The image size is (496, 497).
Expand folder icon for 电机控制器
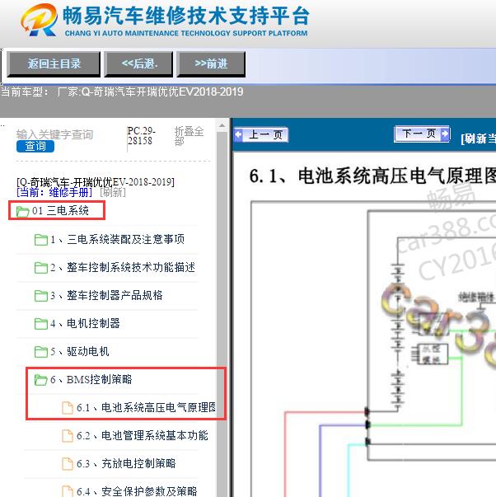click(x=41, y=323)
